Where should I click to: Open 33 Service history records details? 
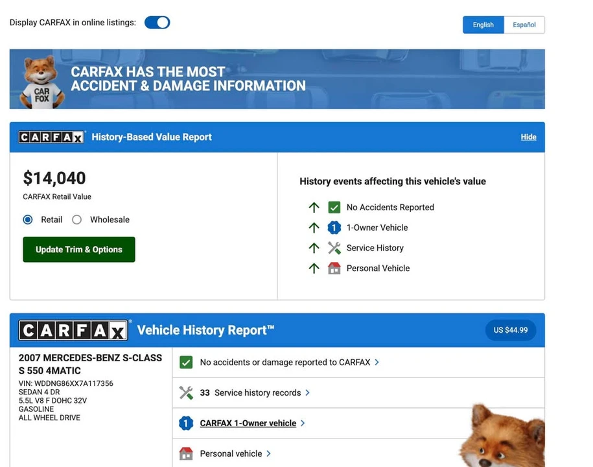[x=250, y=393]
